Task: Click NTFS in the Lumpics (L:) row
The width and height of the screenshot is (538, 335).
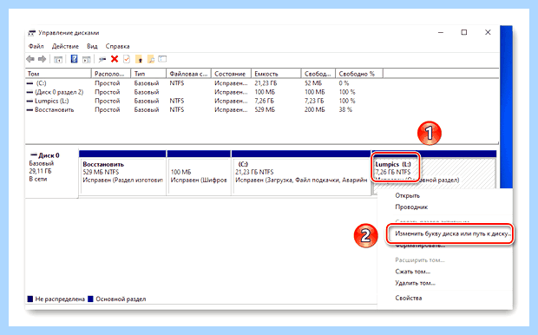Action: click(x=177, y=102)
